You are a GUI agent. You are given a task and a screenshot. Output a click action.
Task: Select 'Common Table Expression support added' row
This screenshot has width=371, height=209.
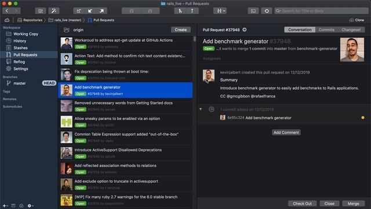coord(125,137)
